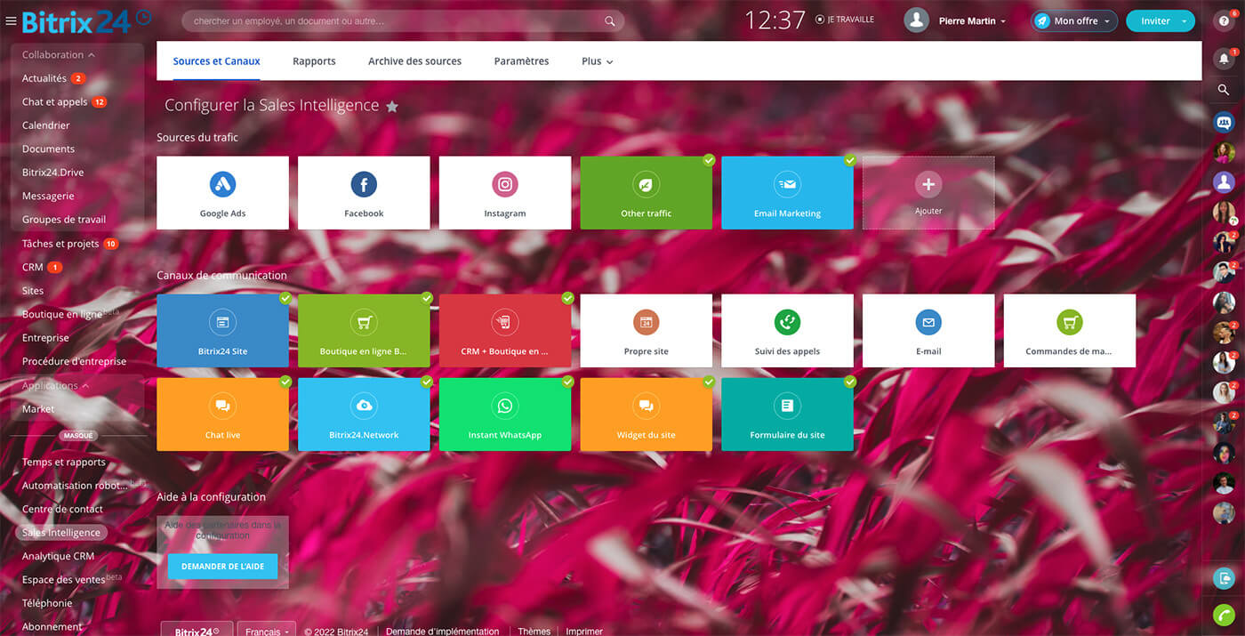Click the notifications bell icon
This screenshot has height=636, width=1245.
coord(1224,59)
